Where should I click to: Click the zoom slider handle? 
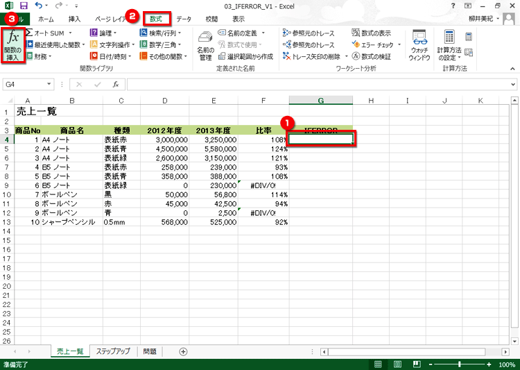point(459,364)
